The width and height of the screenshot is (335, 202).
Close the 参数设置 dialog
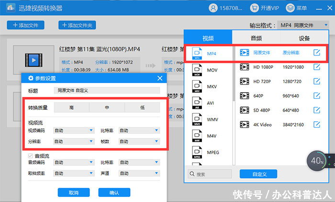click(x=160, y=78)
